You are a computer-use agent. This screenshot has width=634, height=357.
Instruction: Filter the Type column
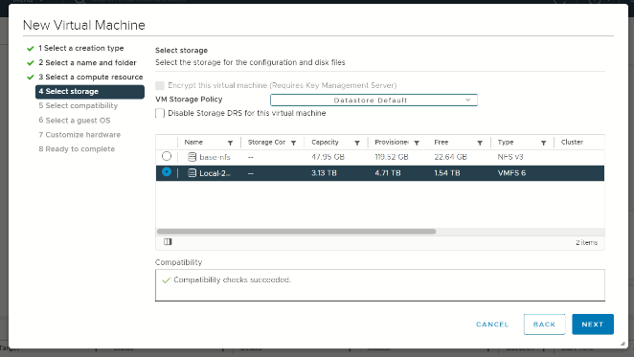[543, 143]
